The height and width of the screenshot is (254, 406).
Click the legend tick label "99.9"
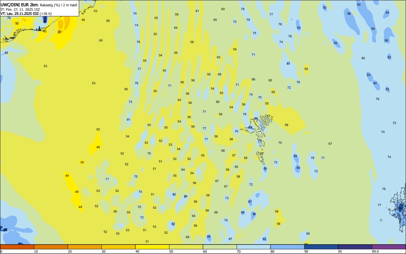coord(375,251)
